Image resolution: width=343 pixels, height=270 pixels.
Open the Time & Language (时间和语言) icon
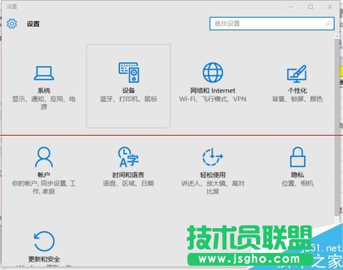(x=128, y=157)
